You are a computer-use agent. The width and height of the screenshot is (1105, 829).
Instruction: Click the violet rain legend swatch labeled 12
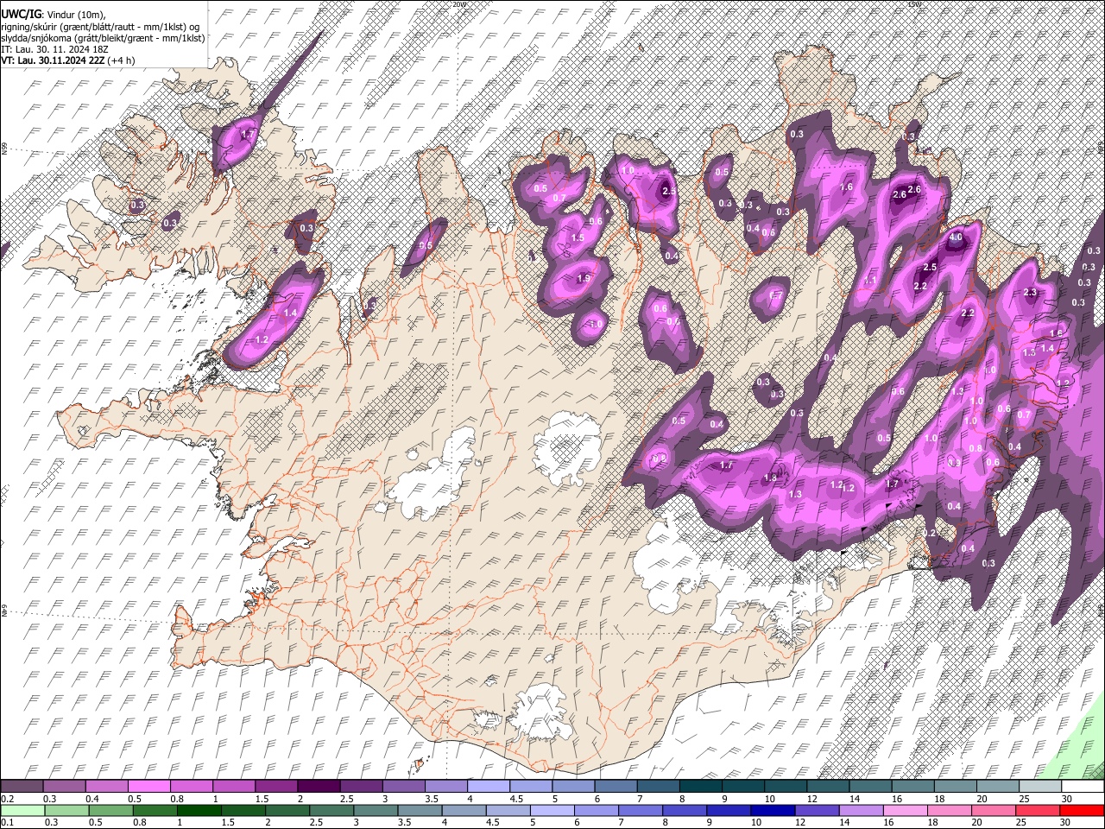[x=817, y=810]
